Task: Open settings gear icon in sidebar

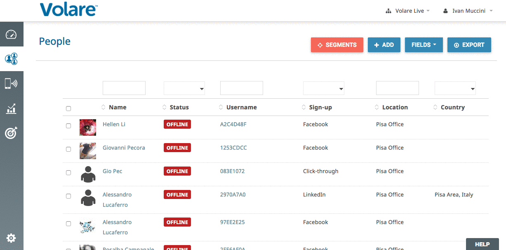Action: (x=11, y=238)
